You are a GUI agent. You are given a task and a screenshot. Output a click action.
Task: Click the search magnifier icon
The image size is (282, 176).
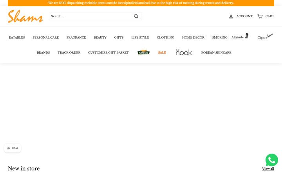point(136,16)
